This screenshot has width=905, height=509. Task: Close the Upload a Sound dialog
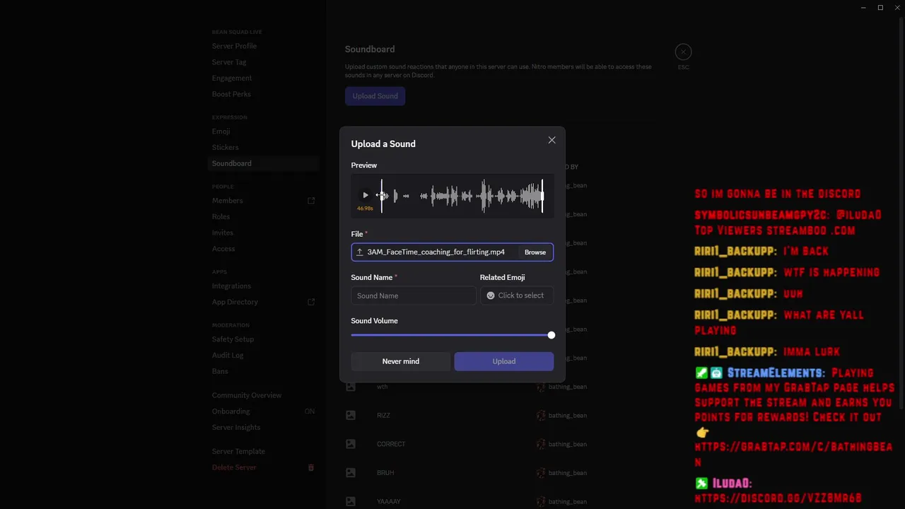(x=551, y=140)
